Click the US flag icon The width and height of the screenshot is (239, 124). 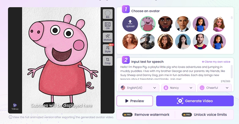[123, 88]
